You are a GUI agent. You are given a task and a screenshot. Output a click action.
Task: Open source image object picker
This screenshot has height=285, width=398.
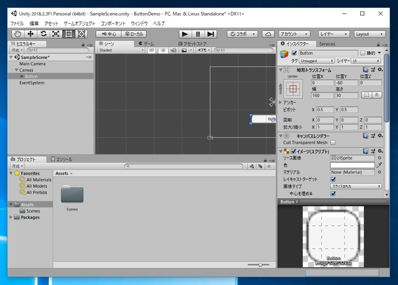pyautogui.click(x=380, y=158)
